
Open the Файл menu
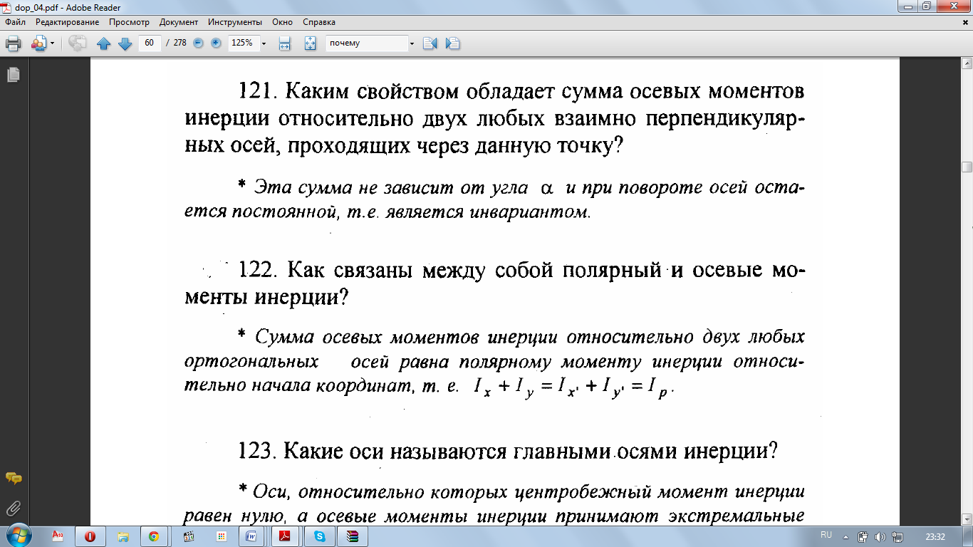[x=14, y=22]
